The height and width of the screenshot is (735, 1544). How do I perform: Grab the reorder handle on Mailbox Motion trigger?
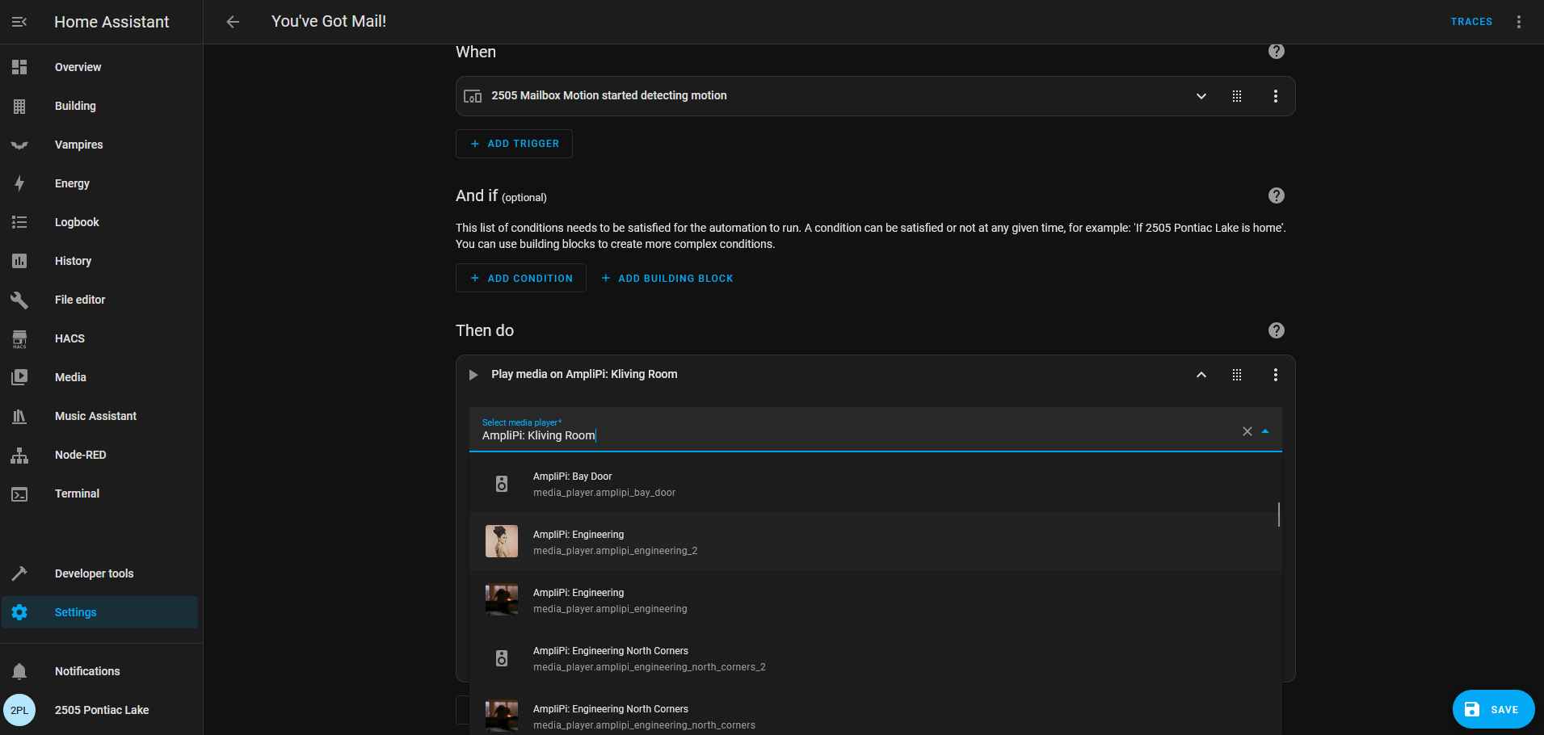pos(1237,96)
